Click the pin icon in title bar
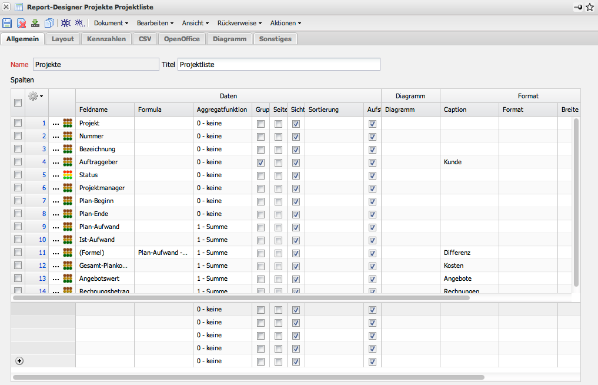 578,7
